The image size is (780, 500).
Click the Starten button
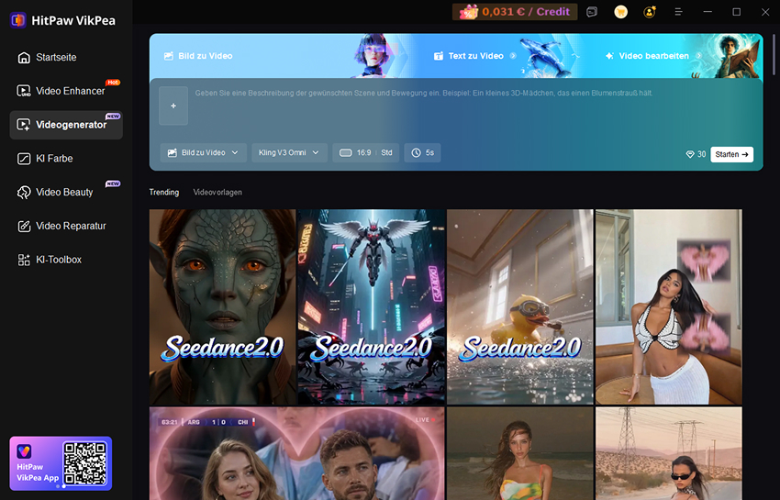pyautogui.click(x=731, y=155)
